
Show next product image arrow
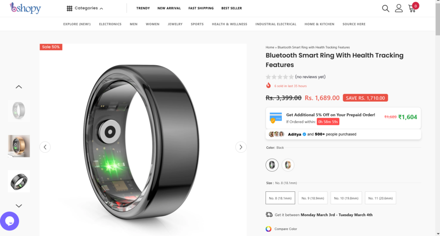coord(241,147)
